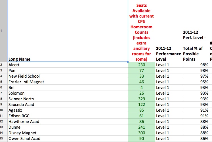Image resolution: width=212 pixels, height=142 pixels.
Task: Select the Level 1 cell for Poe
Action: (168, 71)
